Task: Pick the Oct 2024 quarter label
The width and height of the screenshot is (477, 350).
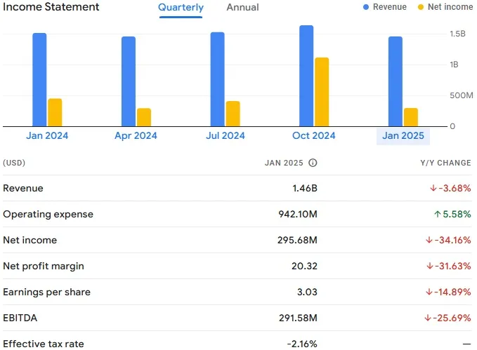Action: click(314, 136)
